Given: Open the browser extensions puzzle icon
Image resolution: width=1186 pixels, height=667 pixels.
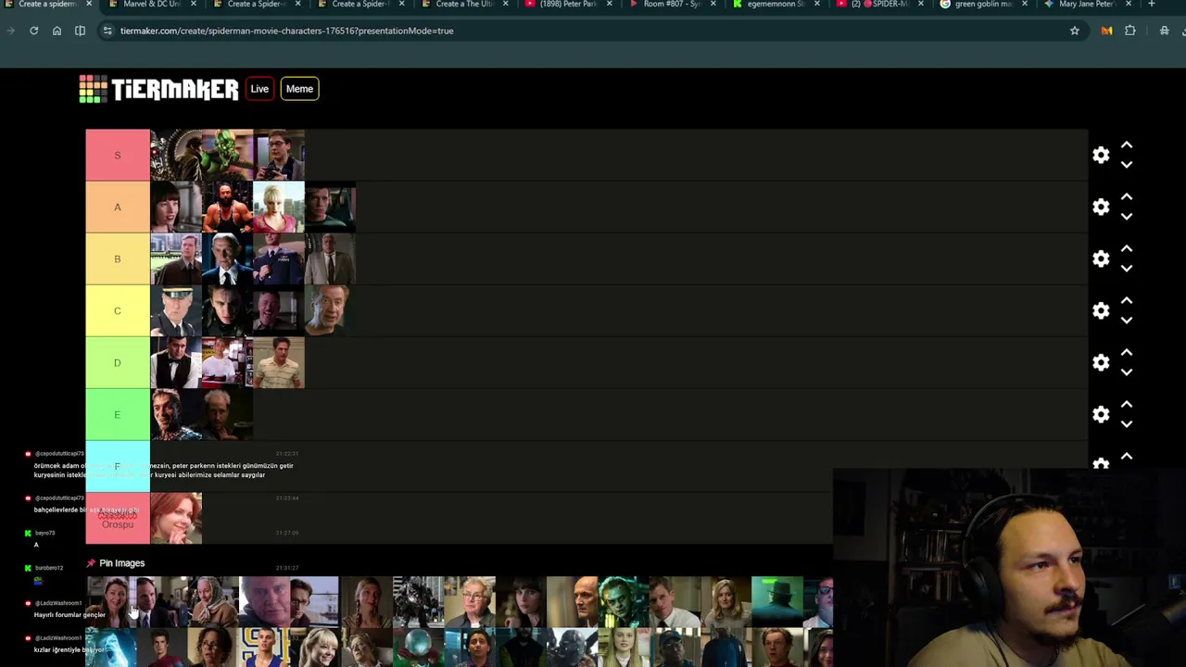Looking at the screenshot, I should tap(1130, 31).
